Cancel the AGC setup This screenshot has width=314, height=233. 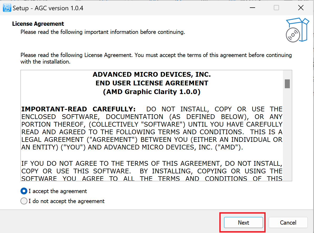[x=288, y=222]
